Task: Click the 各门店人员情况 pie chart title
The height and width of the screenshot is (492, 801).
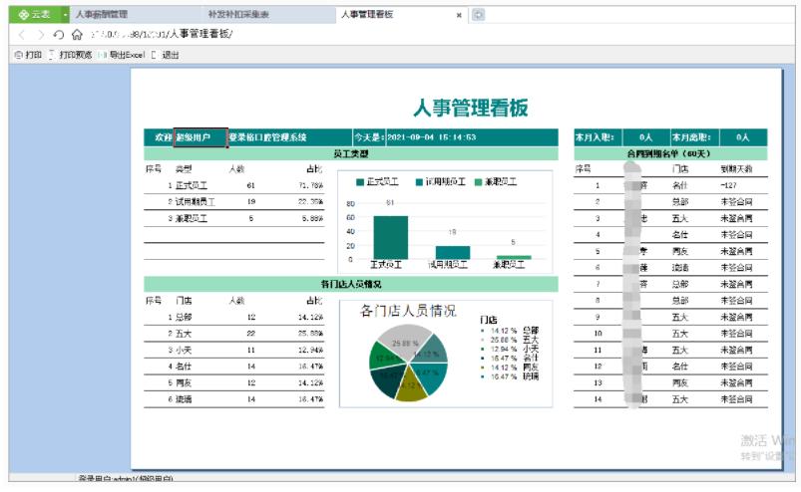Action: point(408,311)
